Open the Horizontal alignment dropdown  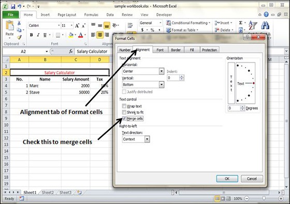tap(162, 71)
